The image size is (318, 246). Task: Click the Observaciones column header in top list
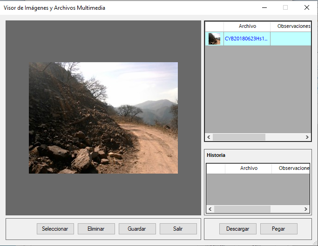291,26
